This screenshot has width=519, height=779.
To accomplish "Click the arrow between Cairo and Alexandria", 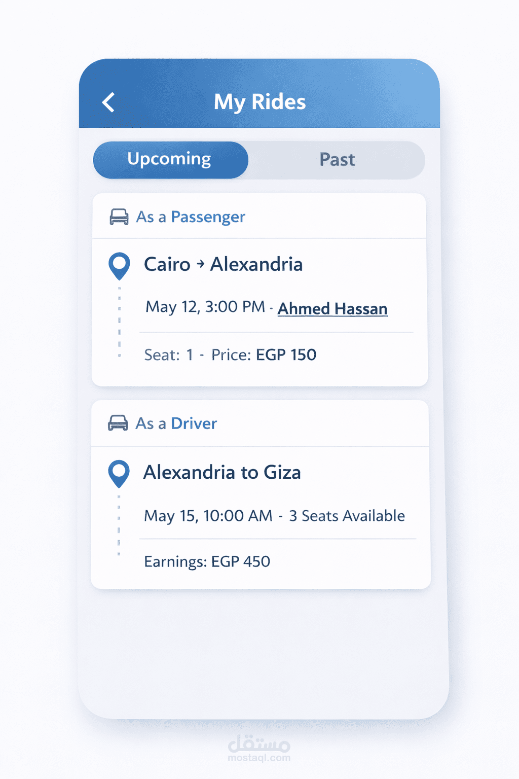I will pyautogui.click(x=201, y=264).
